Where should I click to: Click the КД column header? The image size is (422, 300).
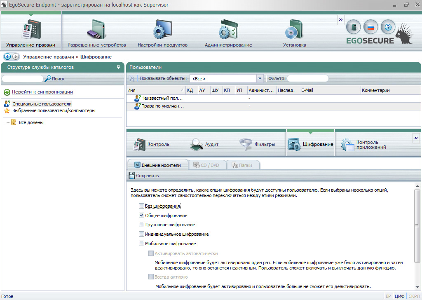coord(192,90)
